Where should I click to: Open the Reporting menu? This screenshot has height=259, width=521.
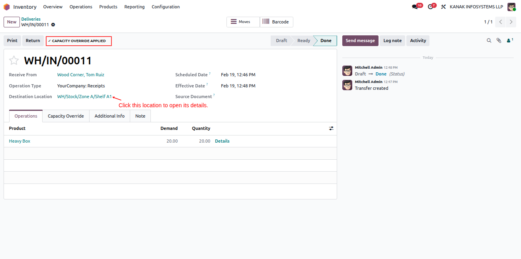(x=135, y=7)
